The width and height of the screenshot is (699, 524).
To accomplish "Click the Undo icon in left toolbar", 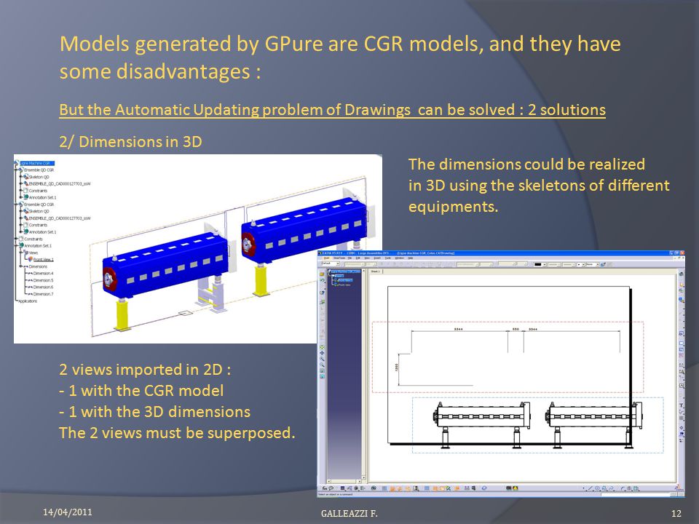I will coord(323,280).
